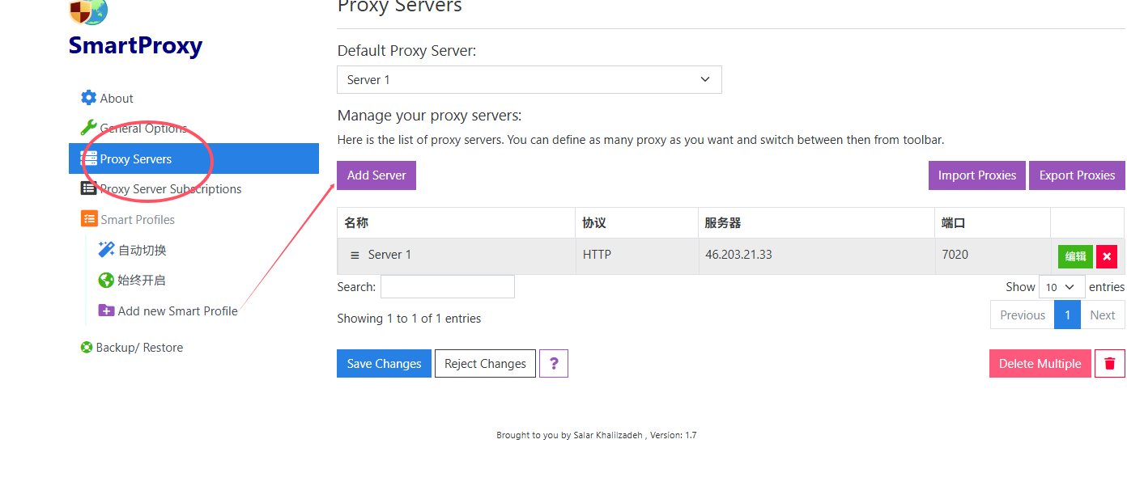This screenshot has width=1127, height=490.
Task: Click the Save Changes button
Action: pyautogui.click(x=384, y=363)
